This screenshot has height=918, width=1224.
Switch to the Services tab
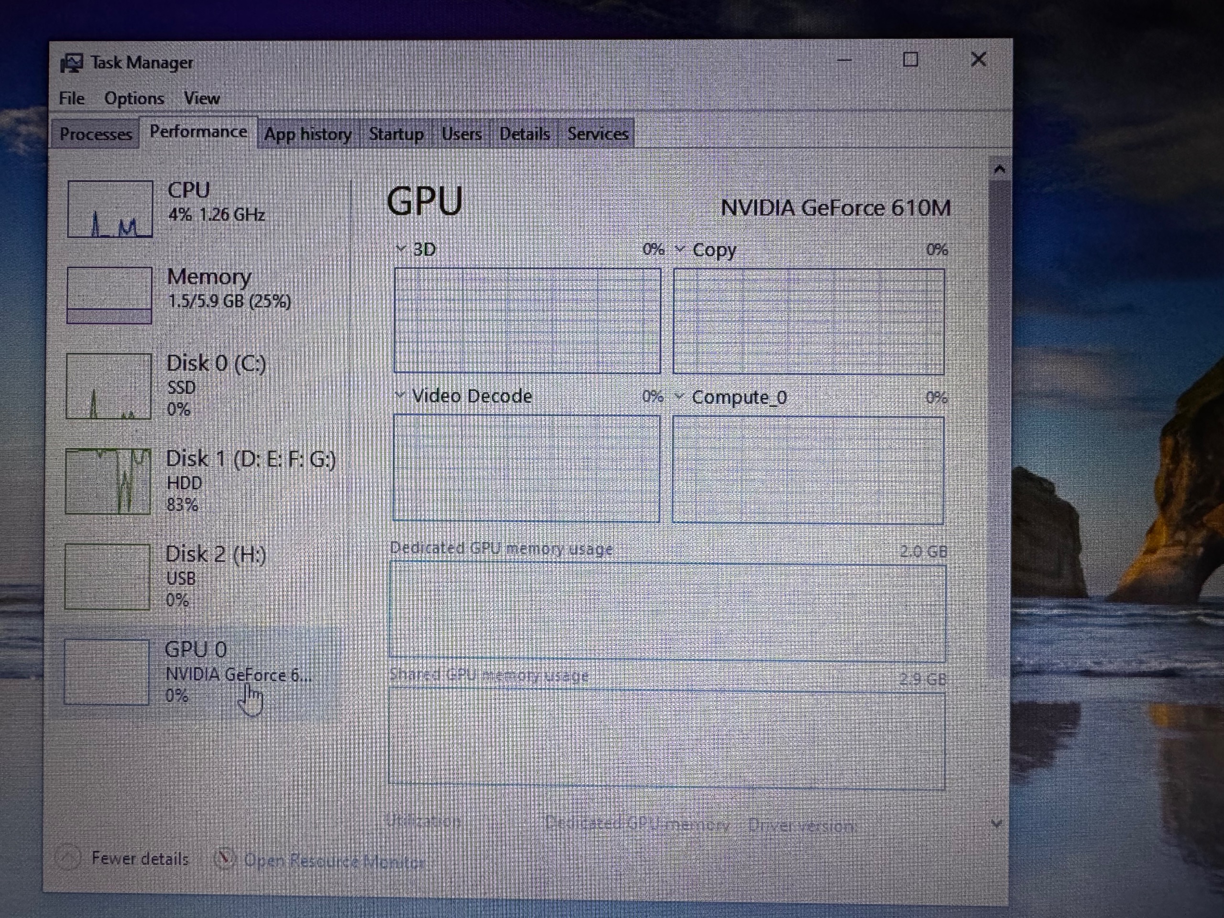(598, 134)
